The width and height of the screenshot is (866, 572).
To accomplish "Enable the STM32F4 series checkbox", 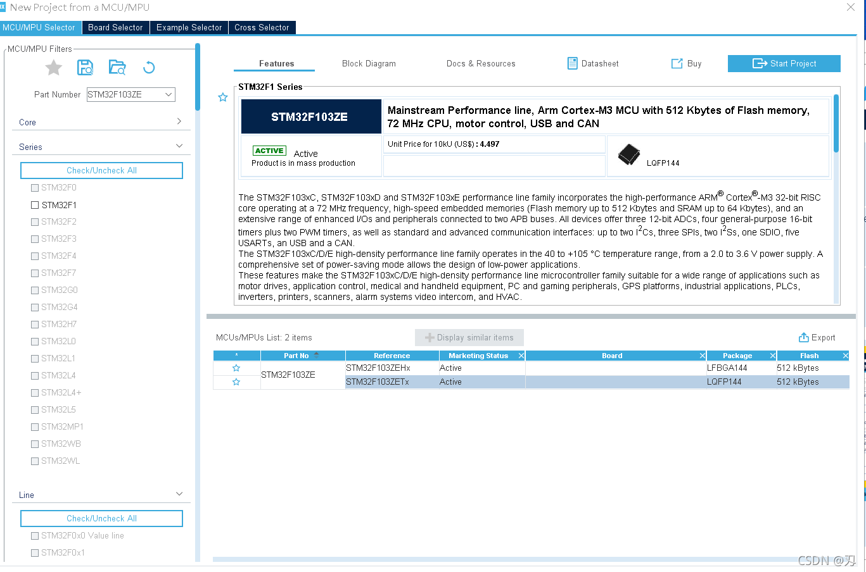I will [x=35, y=256].
